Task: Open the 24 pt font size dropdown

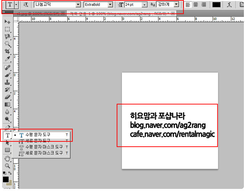Action: [144, 5]
